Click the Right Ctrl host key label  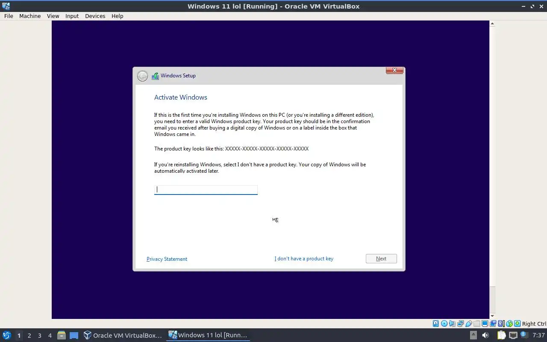[534, 324]
